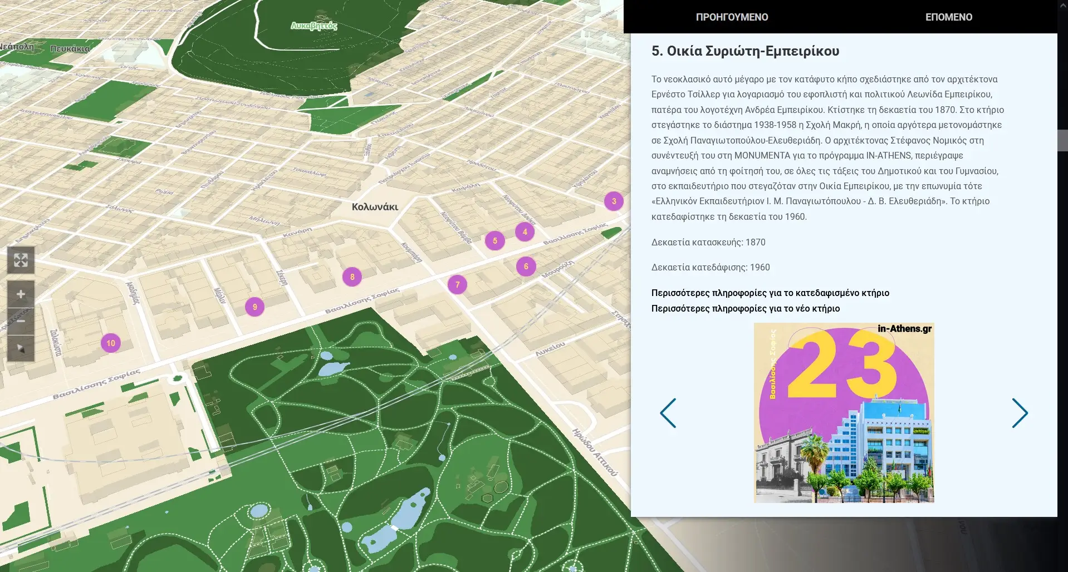Select map marker number 8
Screen dimensions: 1068x572
[352, 277]
